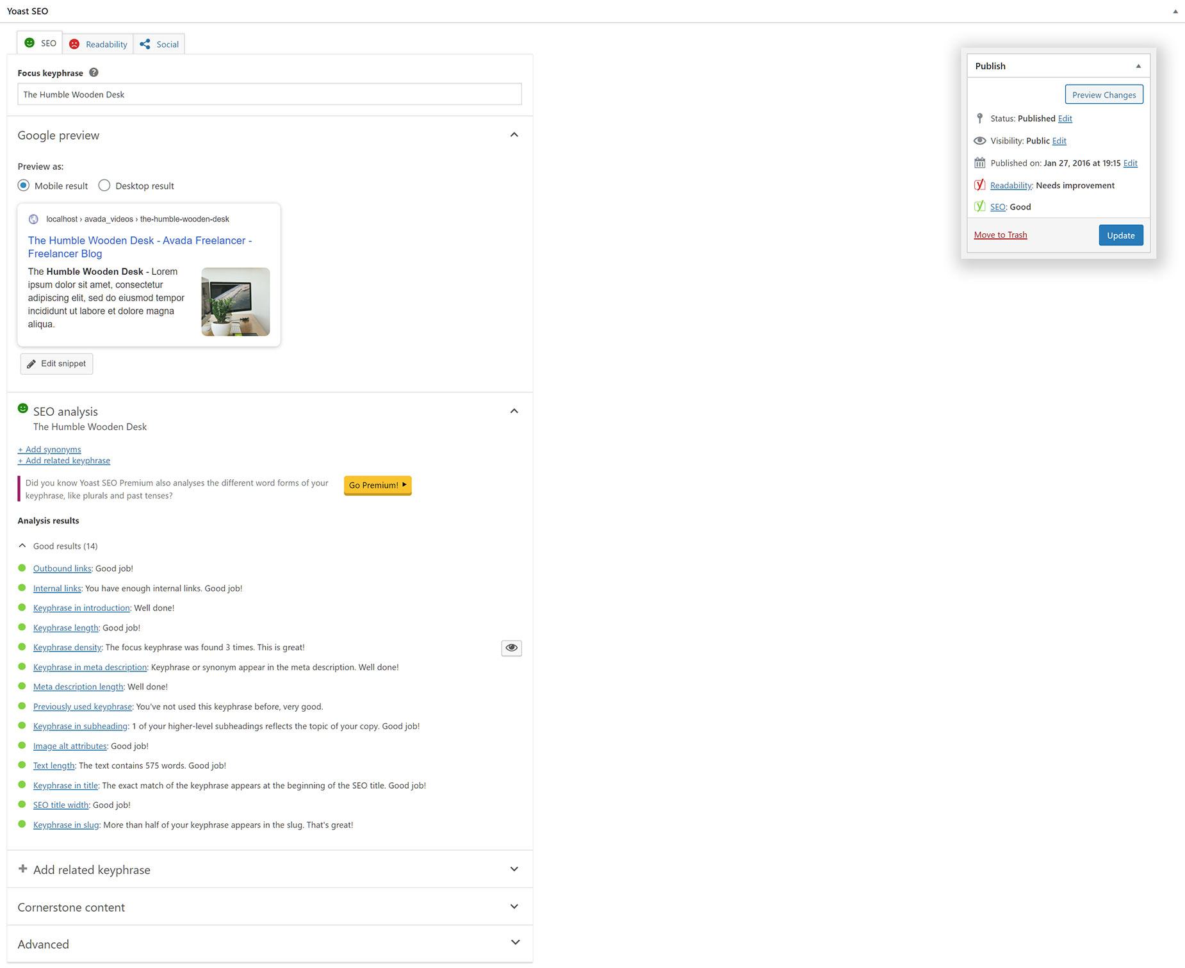Open Previously used keyphrase link

pos(83,707)
